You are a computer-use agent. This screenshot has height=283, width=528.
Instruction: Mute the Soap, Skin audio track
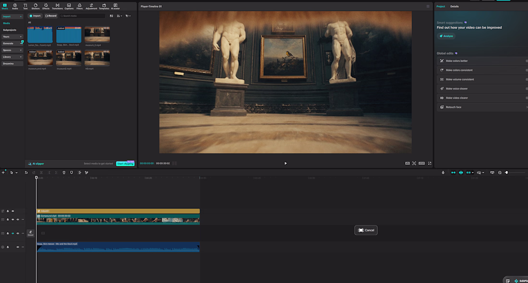click(x=18, y=247)
